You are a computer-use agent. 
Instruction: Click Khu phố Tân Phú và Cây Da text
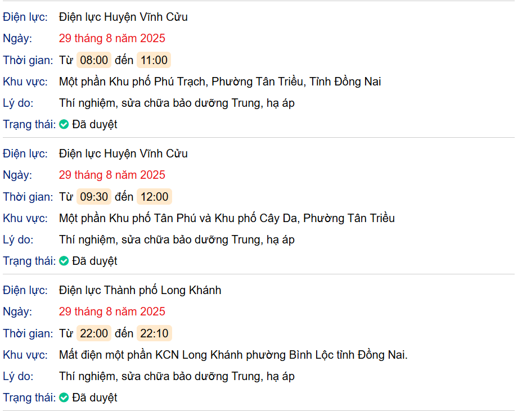[x=227, y=218]
